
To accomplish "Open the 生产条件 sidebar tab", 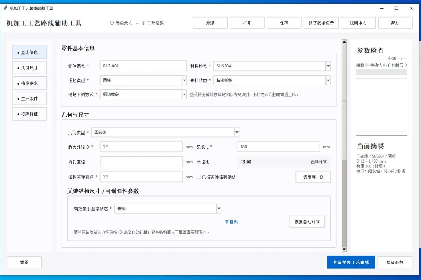I will tap(30, 98).
